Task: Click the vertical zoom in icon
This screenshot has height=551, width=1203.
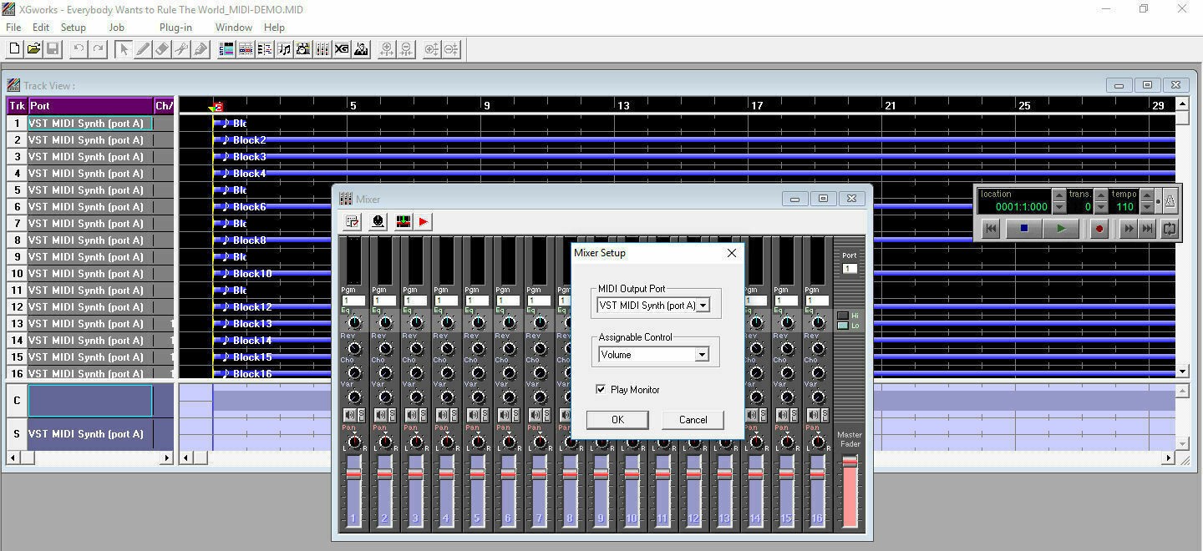Action: [432, 49]
